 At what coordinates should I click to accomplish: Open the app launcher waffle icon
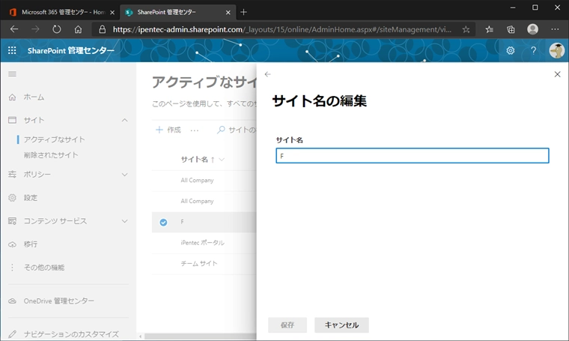pyautogui.click(x=12, y=50)
